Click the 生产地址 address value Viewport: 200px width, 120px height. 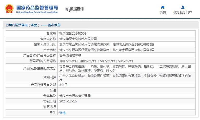coord(107,50)
